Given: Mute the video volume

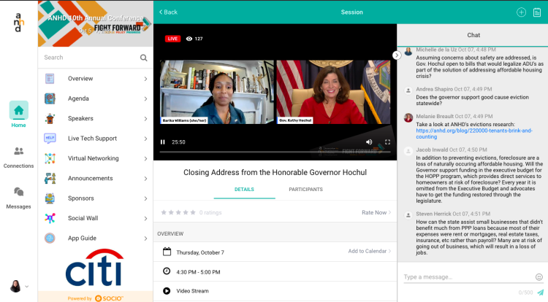Looking at the screenshot, I should pyautogui.click(x=369, y=142).
